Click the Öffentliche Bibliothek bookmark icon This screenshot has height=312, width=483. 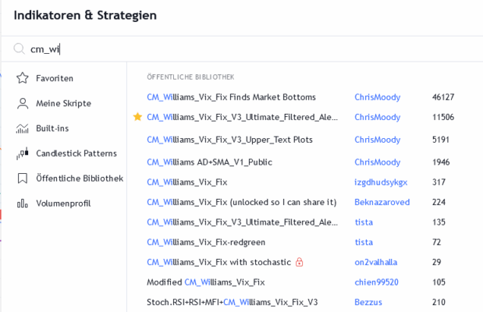pos(20,178)
